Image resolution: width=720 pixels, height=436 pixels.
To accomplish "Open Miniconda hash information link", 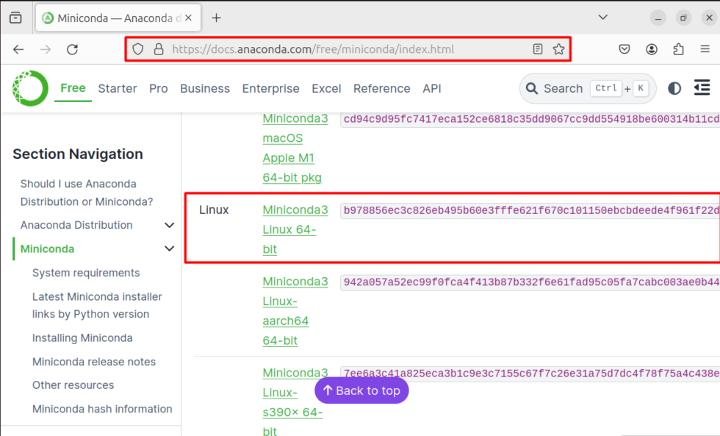I will [102, 409].
